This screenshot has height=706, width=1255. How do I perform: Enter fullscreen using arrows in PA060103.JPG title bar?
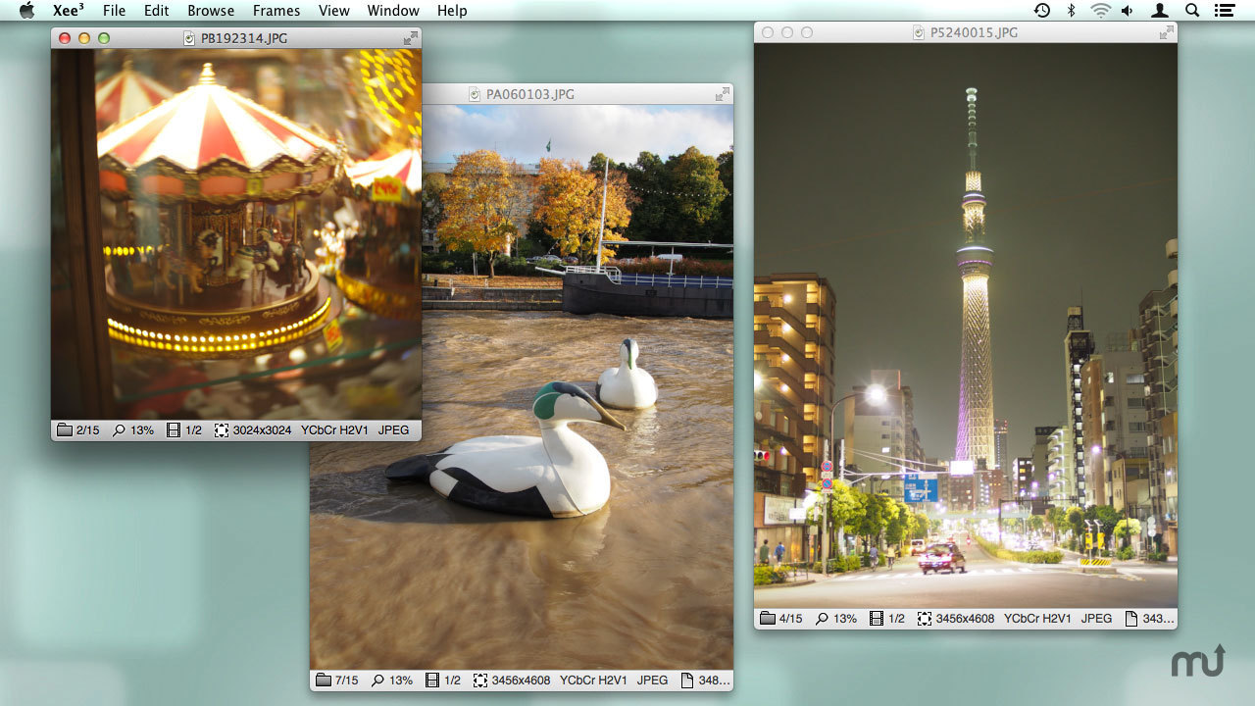722,94
